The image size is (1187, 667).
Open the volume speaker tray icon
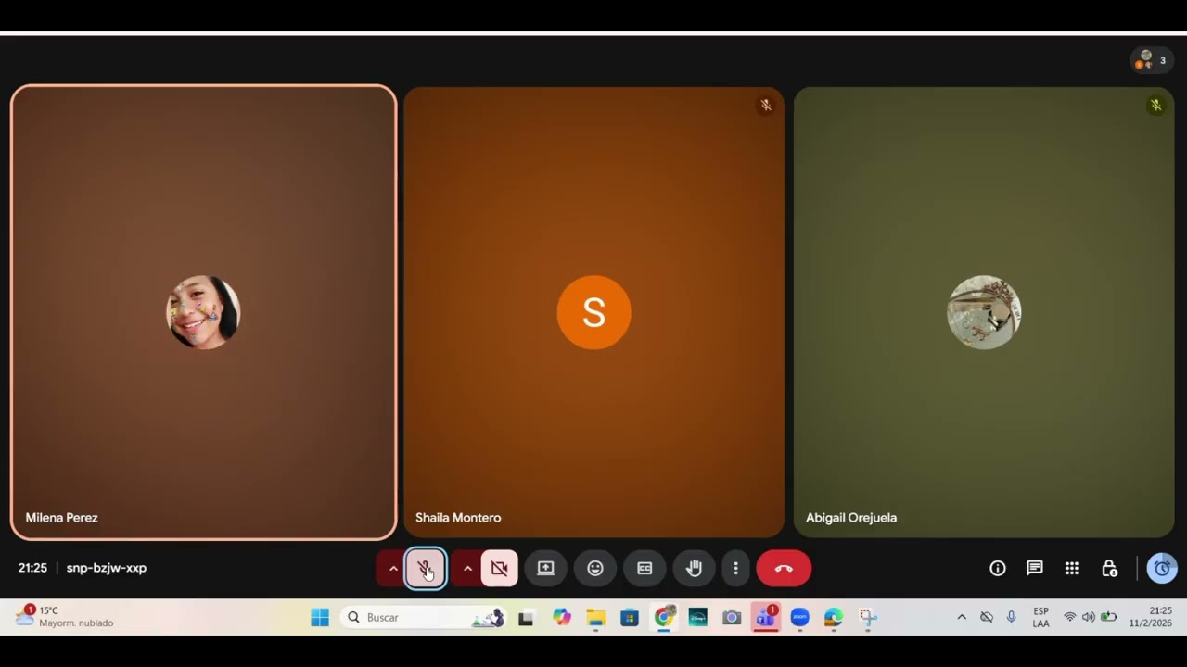coord(1089,617)
